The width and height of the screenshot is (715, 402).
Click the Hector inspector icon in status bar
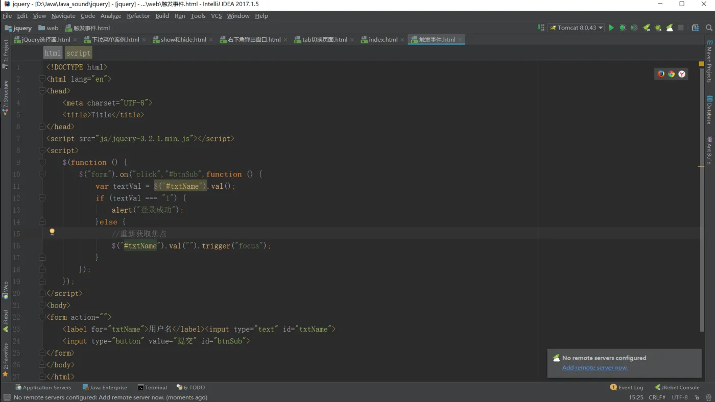(708, 397)
